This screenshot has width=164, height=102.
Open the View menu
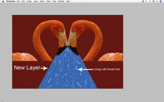click(x=54, y=1)
